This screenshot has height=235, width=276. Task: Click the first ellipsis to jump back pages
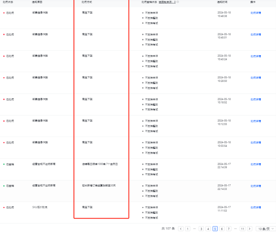click(x=194, y=229)
